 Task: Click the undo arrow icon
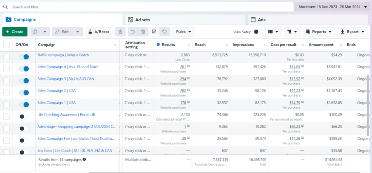coord(133,32)
